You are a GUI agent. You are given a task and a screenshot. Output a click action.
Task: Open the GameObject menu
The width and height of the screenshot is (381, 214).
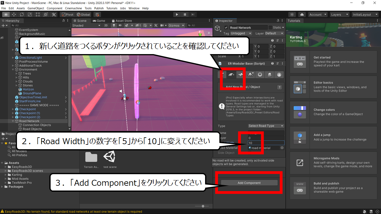click(36, 8)
